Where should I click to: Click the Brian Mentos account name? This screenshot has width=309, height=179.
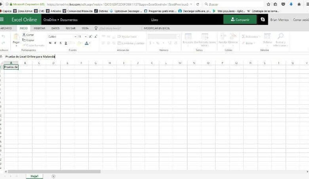click(x=279, y=20)
